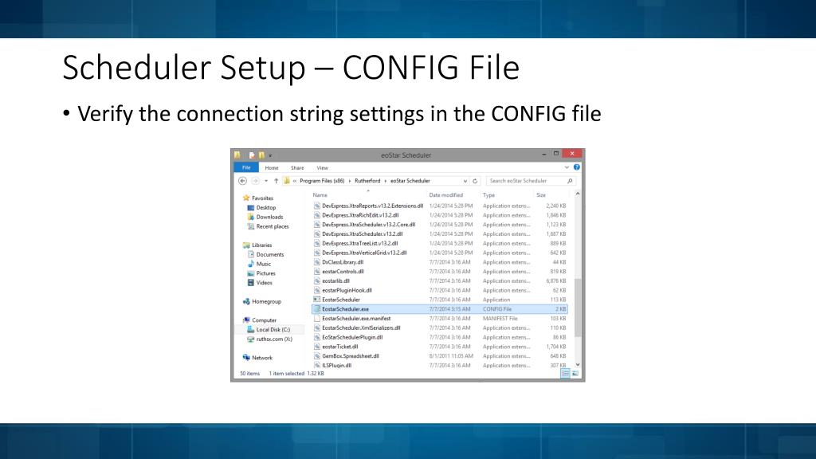Click breadcrumb overflow chevron before Program Files

[295, 181]
